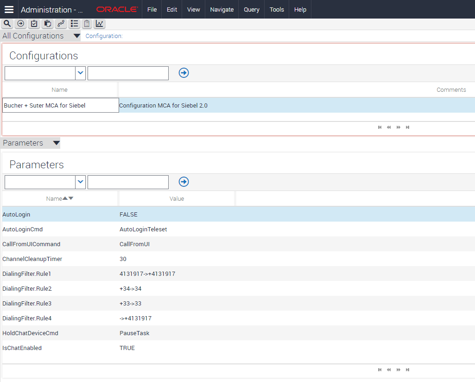Go to previous record set in Configurations
The width and height of the screenshot is (475, 382).
389,127
